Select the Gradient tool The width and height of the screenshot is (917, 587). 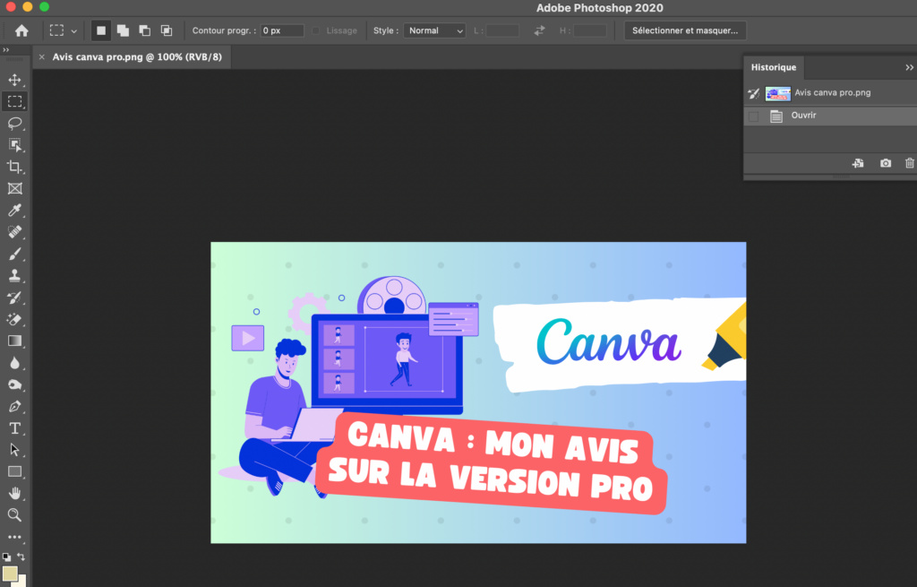pos(14,341)
